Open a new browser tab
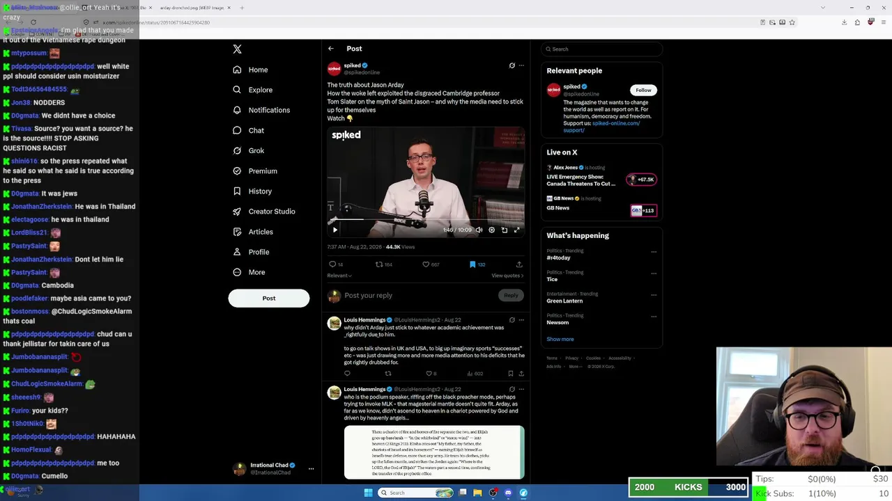 [242, 8]
